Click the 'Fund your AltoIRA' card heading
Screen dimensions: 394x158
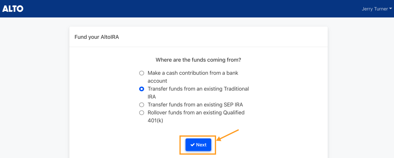tap(97, 37)
